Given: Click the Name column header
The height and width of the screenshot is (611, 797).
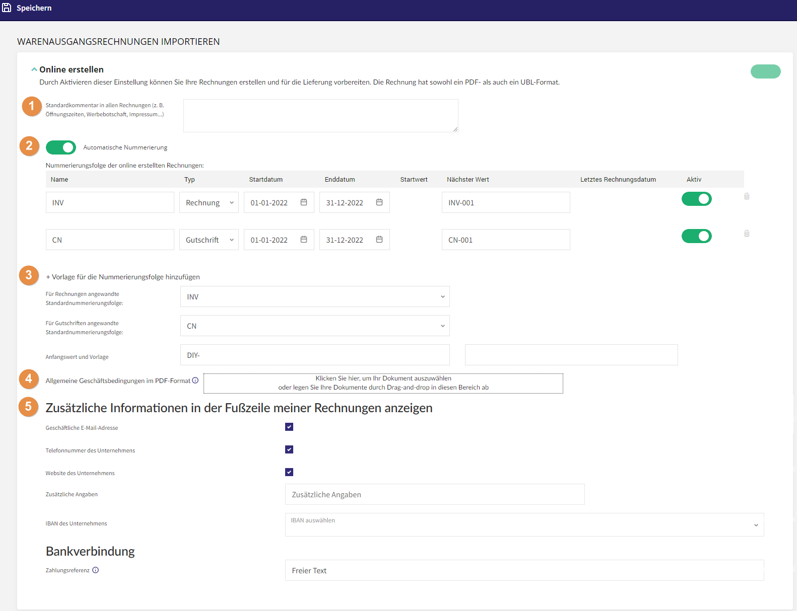Looking at the screenshot, I should 59,179.
